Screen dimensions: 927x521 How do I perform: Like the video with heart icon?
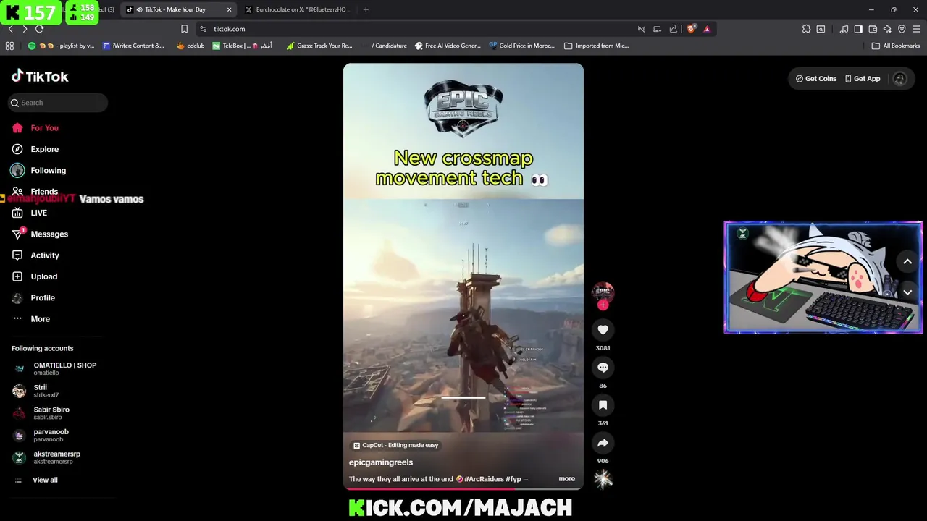click(x=603, y=330)
